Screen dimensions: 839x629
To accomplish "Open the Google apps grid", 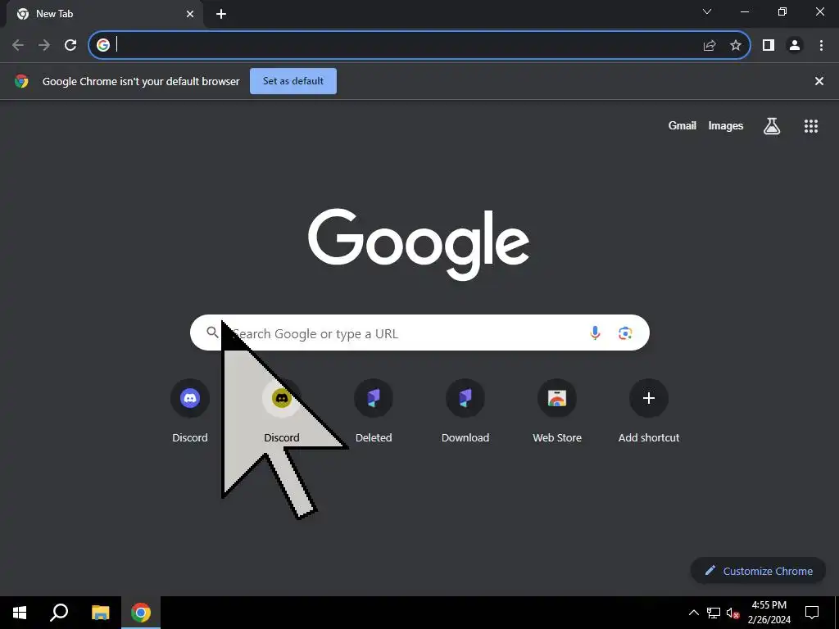I will pos(810,126).
